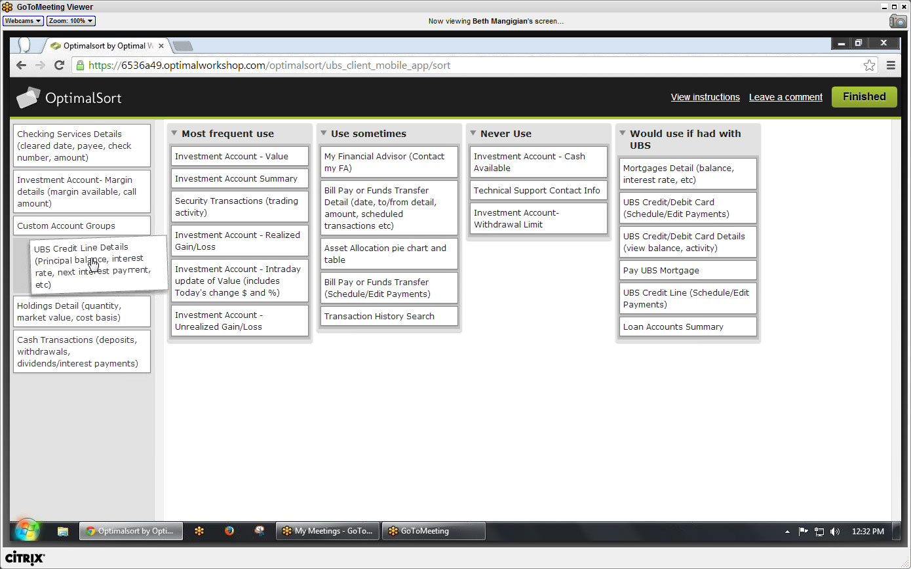Collapse Would use if had with UBS group
This screenshot has height=569, width=911.
pyautogui.click(x=623, y=133)
